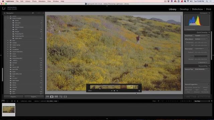Click the Import button
Image resolution: width=214 pixels, height=120 pixels.
13,97
